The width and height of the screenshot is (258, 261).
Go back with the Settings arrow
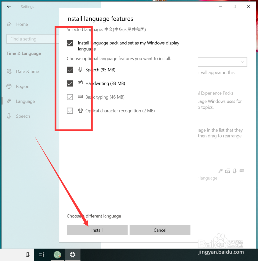point(9,6)
